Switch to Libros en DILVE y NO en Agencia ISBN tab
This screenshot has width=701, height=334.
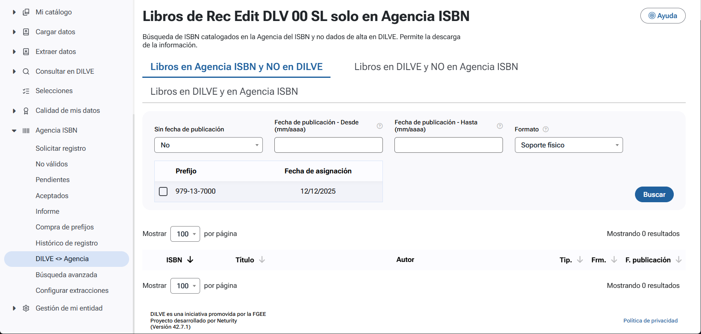pos(436,67)
